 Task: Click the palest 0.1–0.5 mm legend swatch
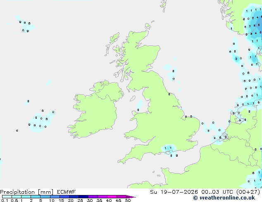(7, 197)
